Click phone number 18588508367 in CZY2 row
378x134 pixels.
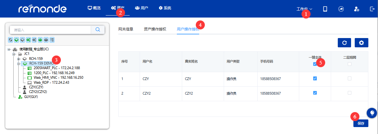271,93
